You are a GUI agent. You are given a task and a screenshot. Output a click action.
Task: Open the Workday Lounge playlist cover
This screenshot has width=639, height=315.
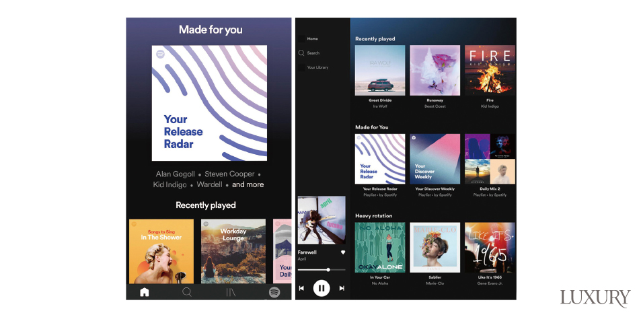[x=233, y=251]
